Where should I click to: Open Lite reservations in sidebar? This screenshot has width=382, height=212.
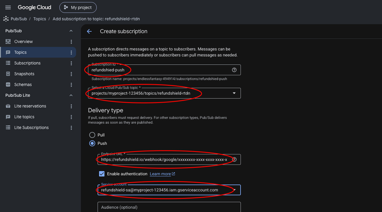(x=30, y=106)
